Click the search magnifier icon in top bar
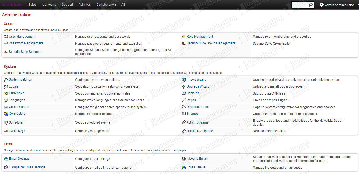 point(310,5)
